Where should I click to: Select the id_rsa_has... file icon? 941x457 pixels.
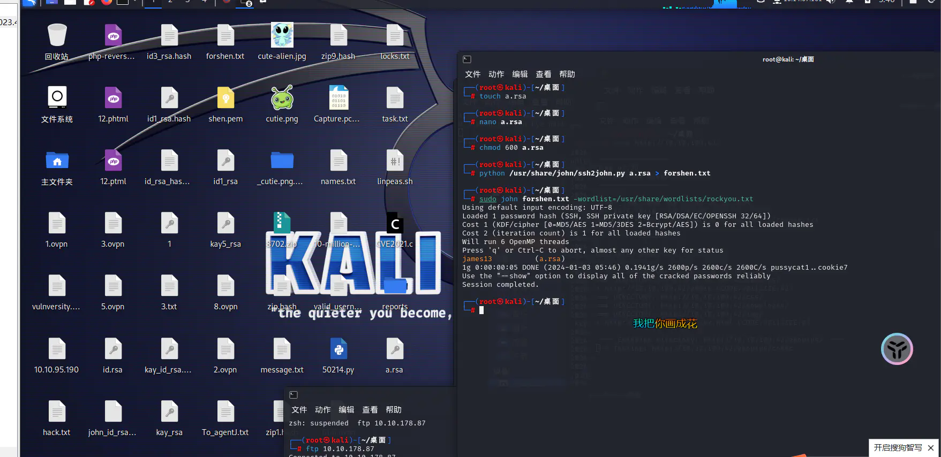click(169, 161)
